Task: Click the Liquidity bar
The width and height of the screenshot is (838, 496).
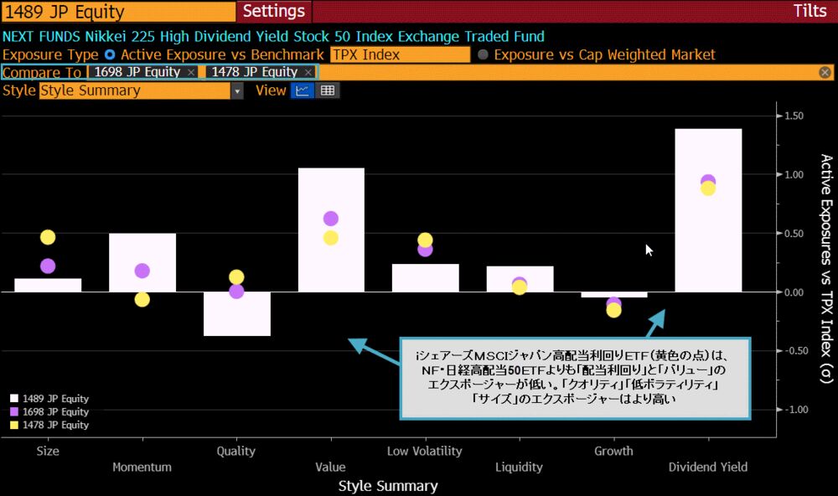Action: (520, 279)
